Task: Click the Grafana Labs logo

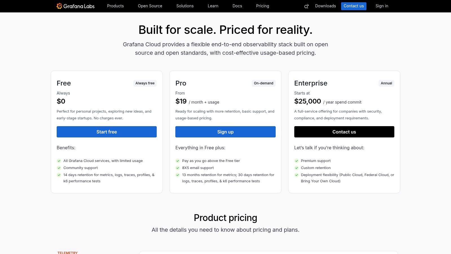Action: 75,6
